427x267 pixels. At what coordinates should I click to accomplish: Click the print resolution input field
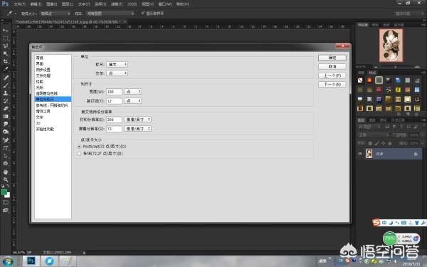pos(114,120)
